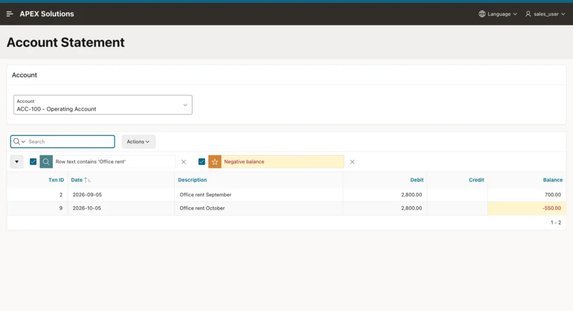Click the search filter magnifier icon

pyautogui.click(x=46, y=162)
